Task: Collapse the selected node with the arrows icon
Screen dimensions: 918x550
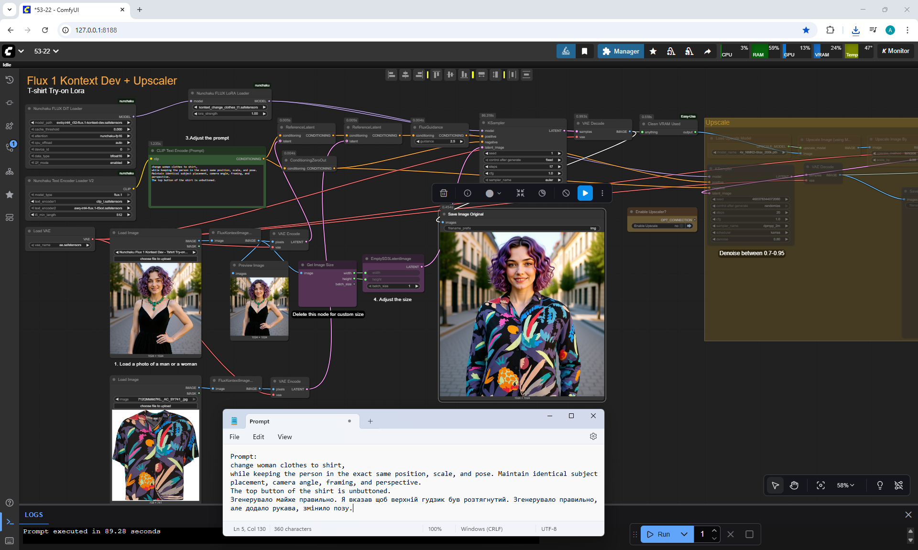Action: tap(520, 193)
